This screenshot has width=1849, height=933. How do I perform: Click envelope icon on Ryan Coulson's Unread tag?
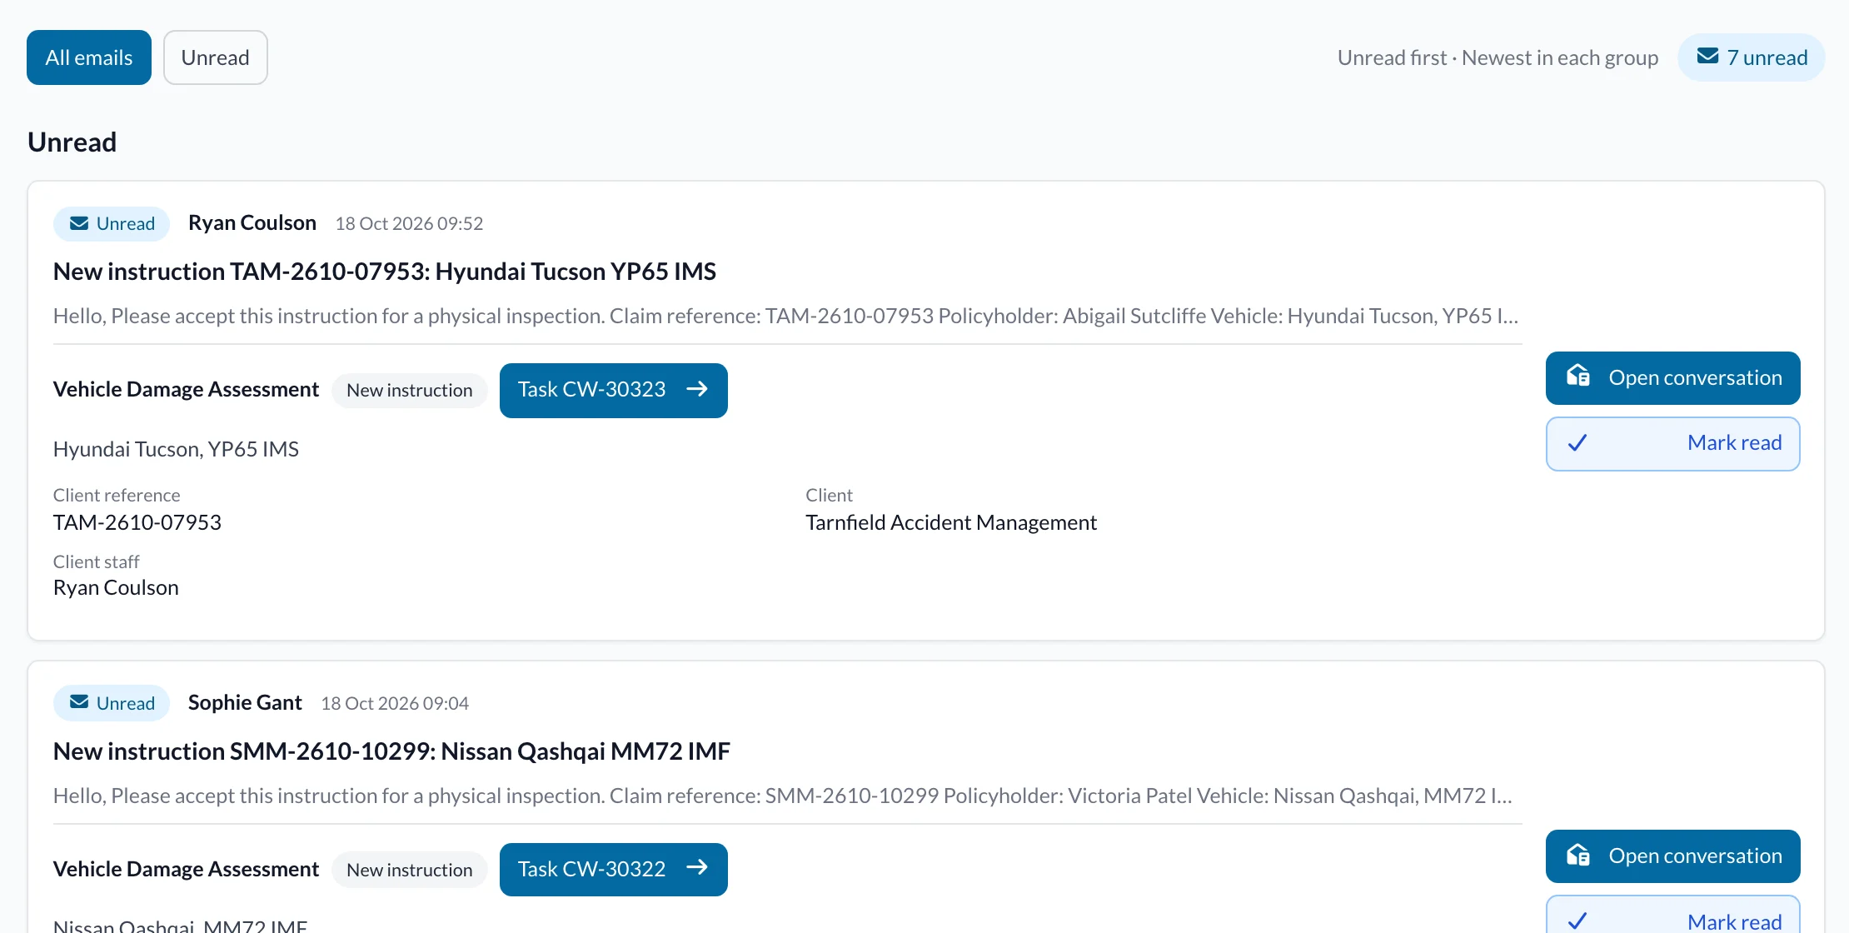[79, 223]
